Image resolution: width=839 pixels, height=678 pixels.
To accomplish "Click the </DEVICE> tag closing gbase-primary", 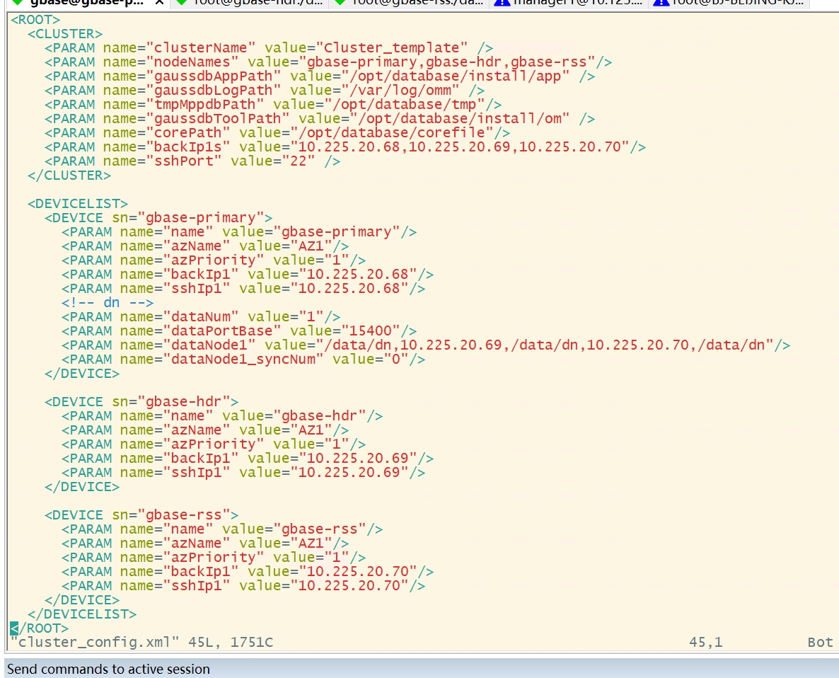I will click(82, 374).
